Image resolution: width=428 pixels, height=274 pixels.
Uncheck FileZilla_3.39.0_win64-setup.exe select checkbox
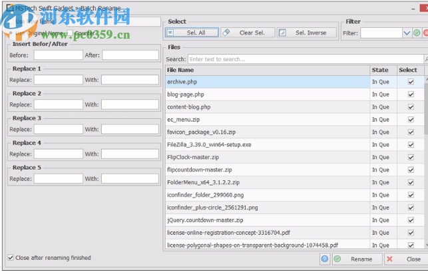tap(411, 144)
